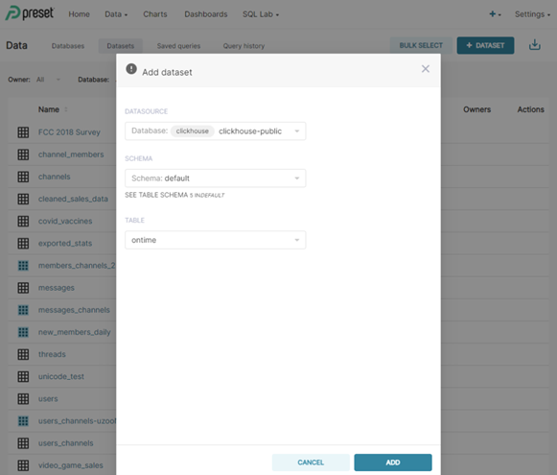Open the plus add-new menu icon
Viewport: 557px width, 475px height.
tap(495, 14)
